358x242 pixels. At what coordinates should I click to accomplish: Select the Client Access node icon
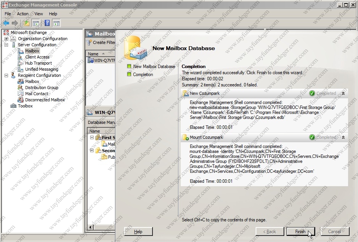pyautogui.click(x=21, y=57)
